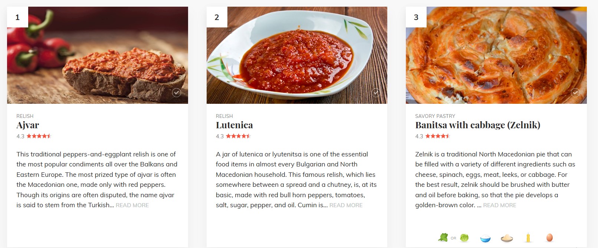Expand Zelnik description with READ MORE
The width and height of the screenshot is (598, 248).
[499, 205]
